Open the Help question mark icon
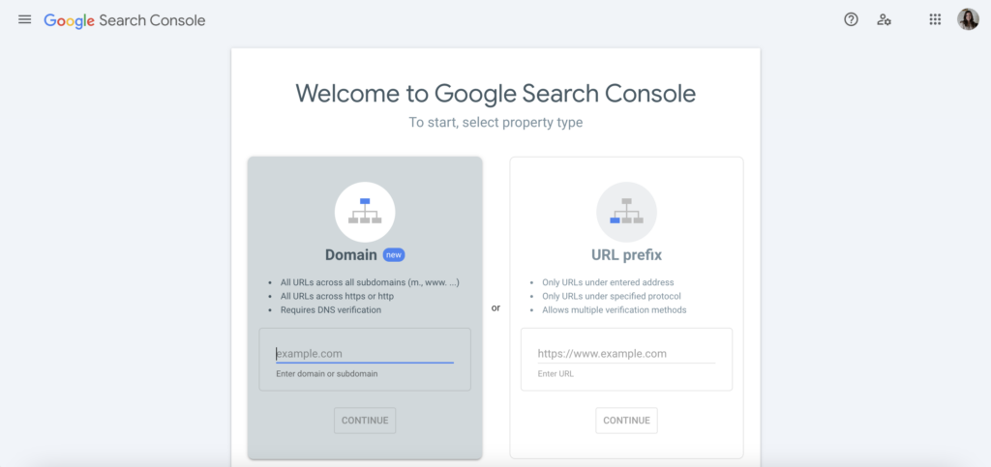This screenshot has height=467, width=991. tap(852, 19)
